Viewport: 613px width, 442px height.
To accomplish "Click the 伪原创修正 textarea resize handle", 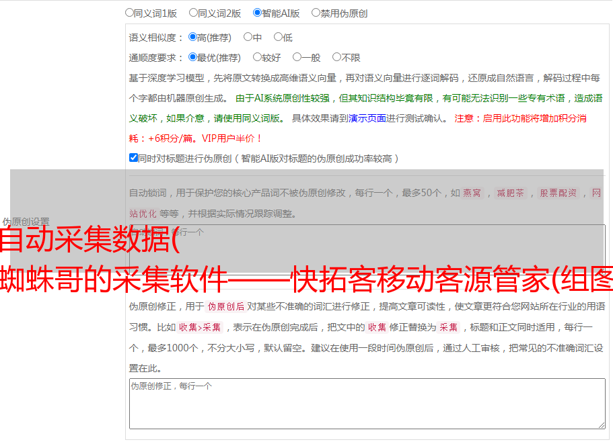I will [602, 425].
